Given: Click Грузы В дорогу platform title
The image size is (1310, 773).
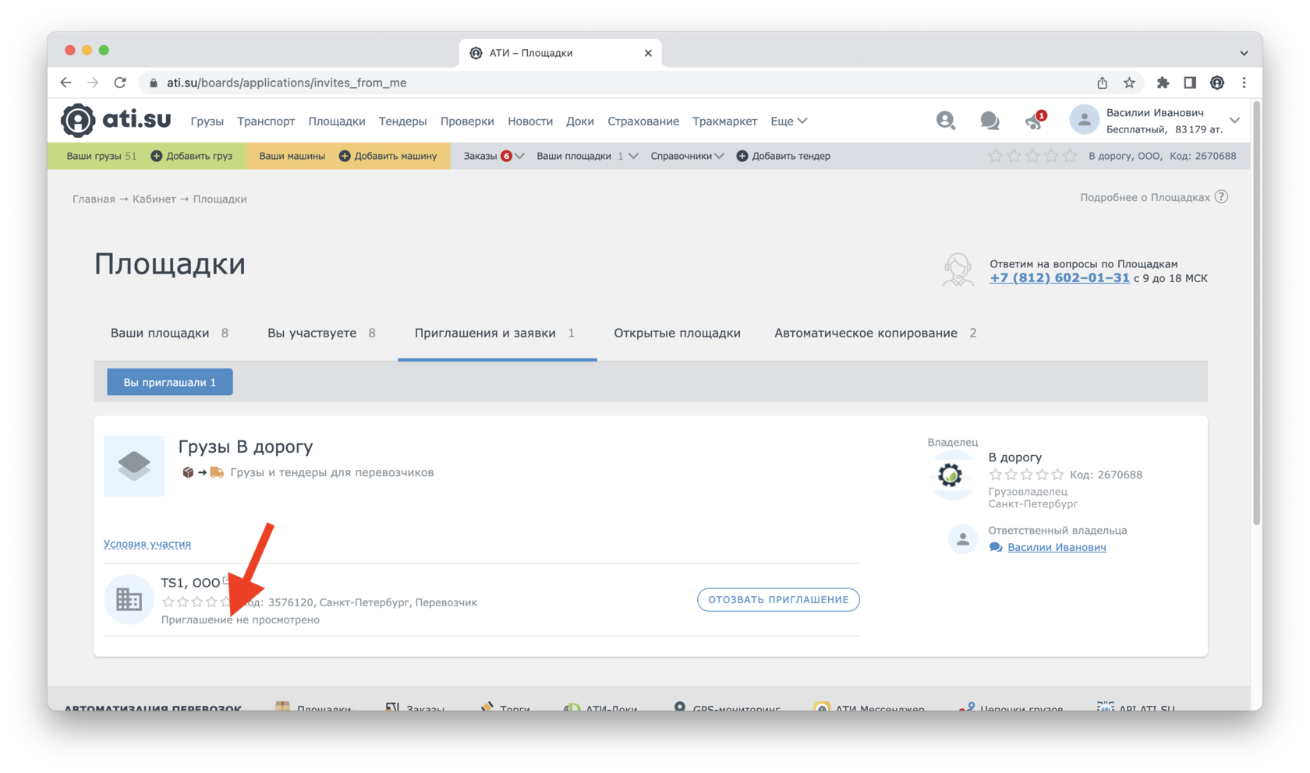Looking at the screenshot, I should click(x=246, y=447).
